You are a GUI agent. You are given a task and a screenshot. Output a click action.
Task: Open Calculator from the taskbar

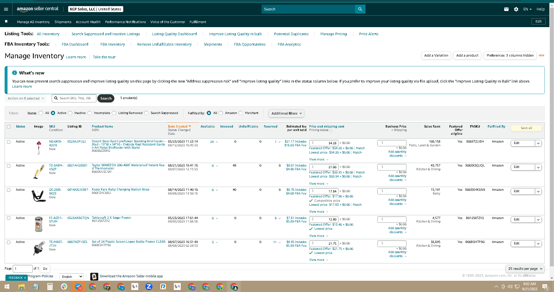(x=50, y=287)
